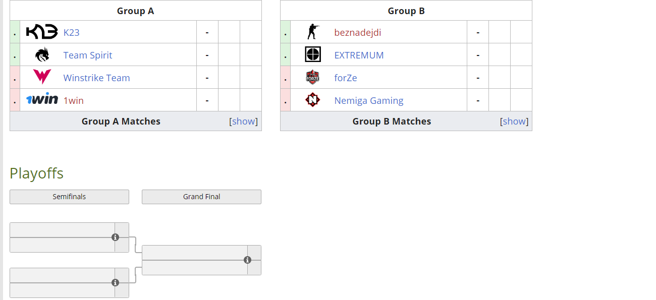Click the forZe team logo
Viewport: 656px width, 300px height.
pyautogui.click(x=313, y=77)
